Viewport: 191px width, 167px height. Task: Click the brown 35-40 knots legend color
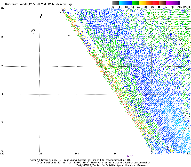click(163, 3)
